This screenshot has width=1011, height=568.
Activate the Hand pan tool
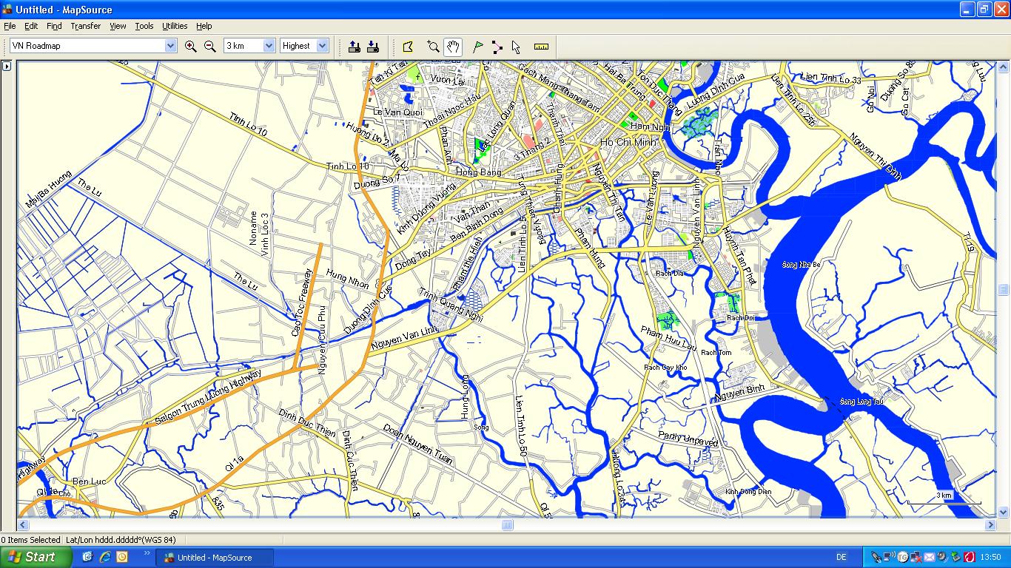tap(452, 47)
